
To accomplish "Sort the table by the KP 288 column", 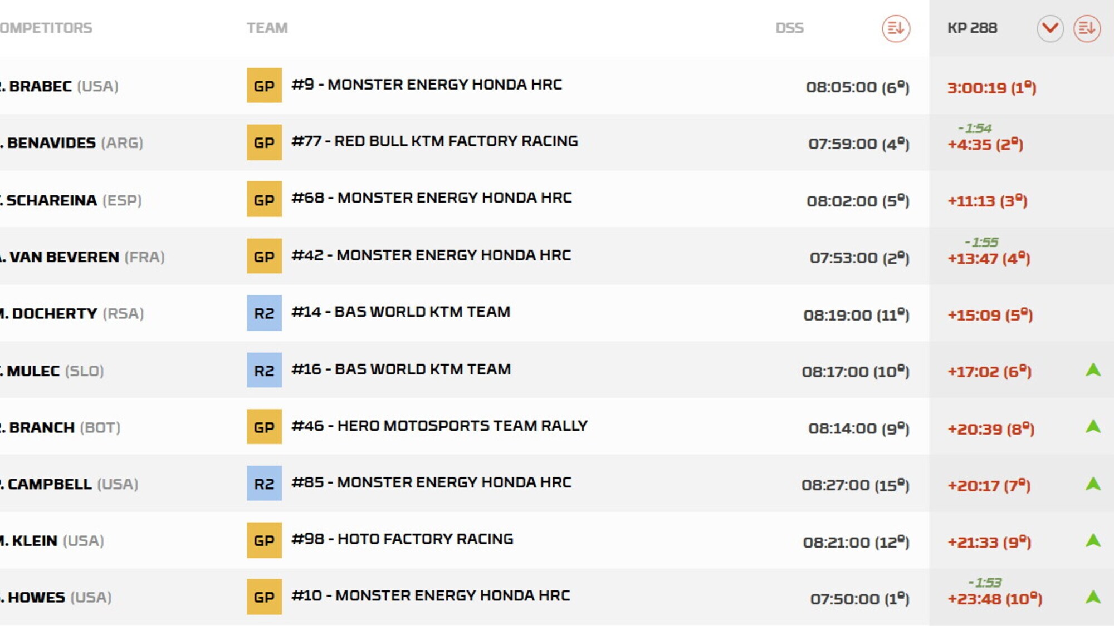I will 1087,28.
